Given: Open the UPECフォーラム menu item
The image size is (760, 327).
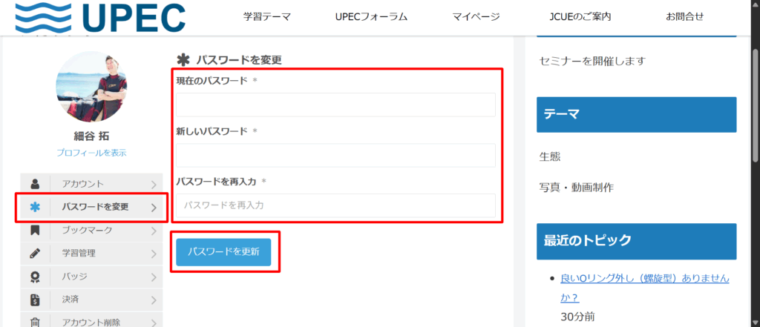Looking at the screenshot, I should pos(371,17).
